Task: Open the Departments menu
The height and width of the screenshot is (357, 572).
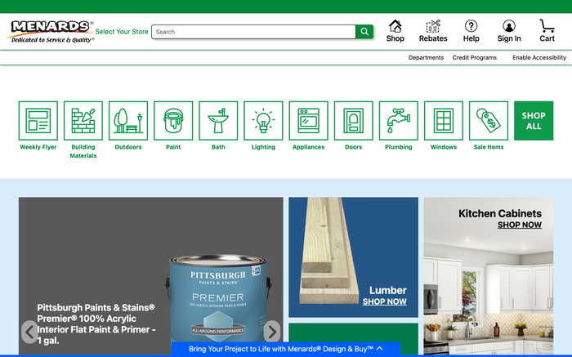Action: (426, 58)
